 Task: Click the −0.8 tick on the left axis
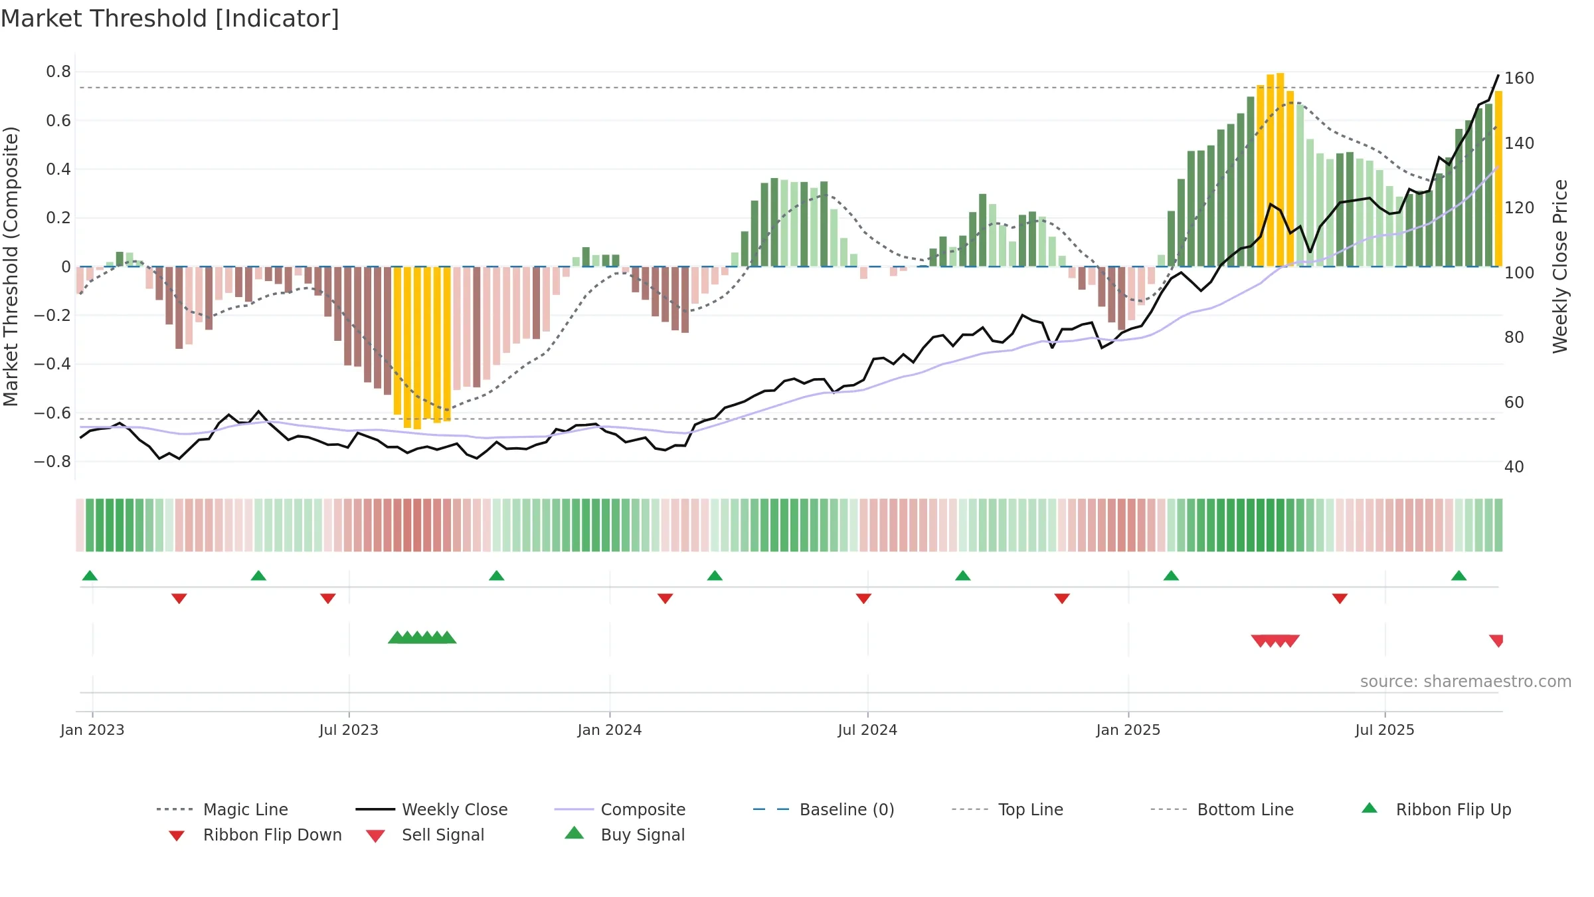(52, 461)
